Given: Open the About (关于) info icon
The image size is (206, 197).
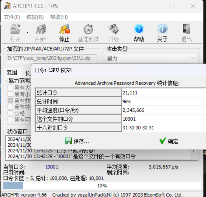Looking at the screenshot, I should click(163, 29).
